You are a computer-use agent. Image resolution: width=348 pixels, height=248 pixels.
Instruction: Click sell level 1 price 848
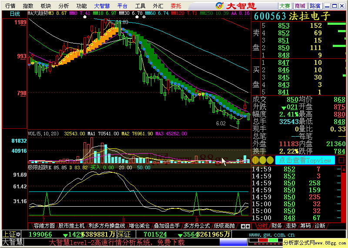click(x=284, y=55)
